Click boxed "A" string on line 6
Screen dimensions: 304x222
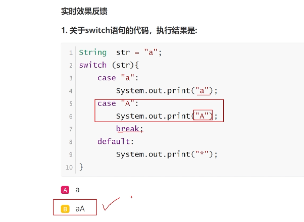(202, 116)
